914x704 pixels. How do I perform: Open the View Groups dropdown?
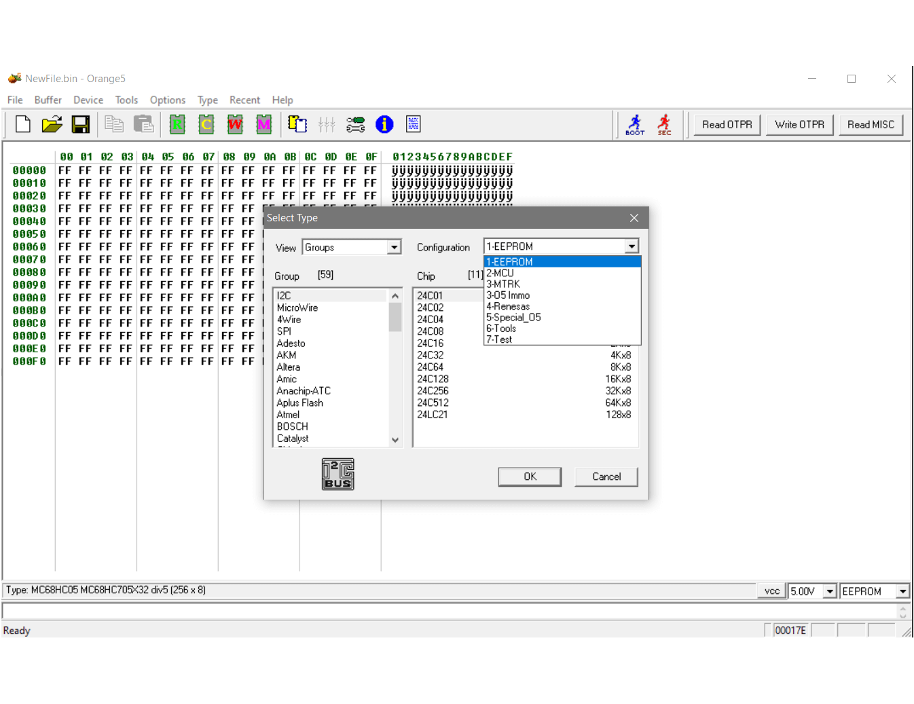(x=394, y=247)
